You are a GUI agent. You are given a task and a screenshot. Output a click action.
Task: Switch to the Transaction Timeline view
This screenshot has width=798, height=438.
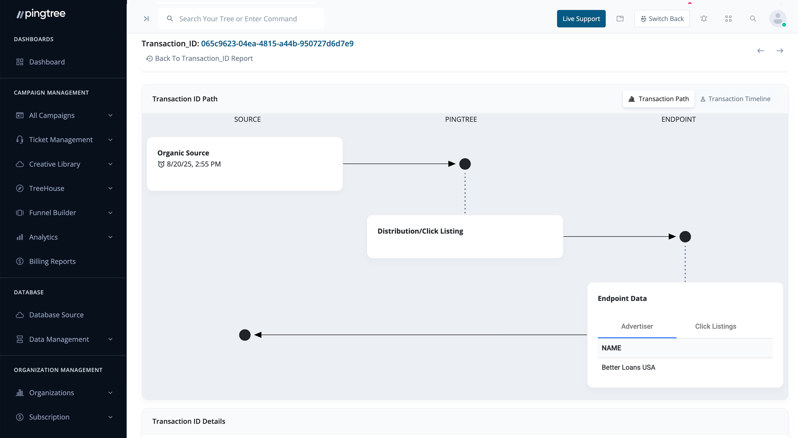point(735,99)
